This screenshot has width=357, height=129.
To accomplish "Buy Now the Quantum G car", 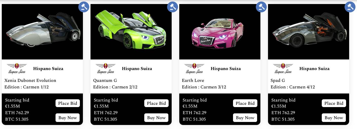I will coord(156,118).
